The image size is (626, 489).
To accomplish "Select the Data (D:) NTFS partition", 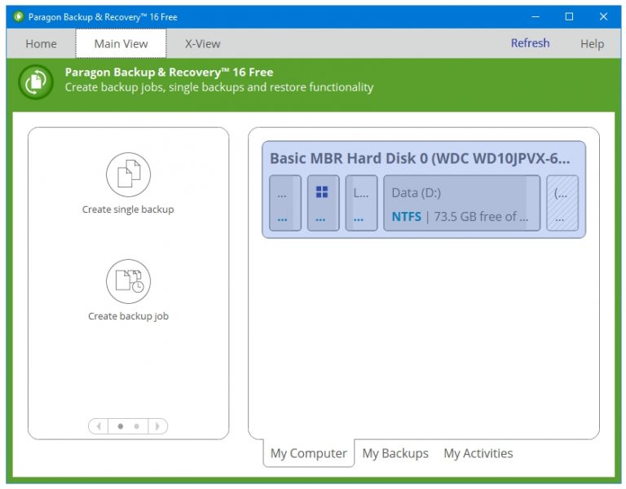I will pyautogui.click(x=462, y=203).
